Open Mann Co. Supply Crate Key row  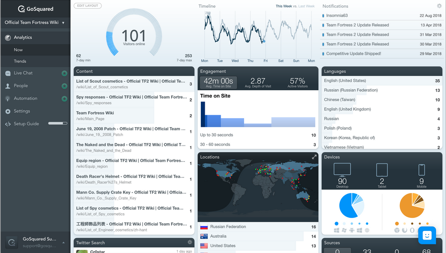(134, 195)
